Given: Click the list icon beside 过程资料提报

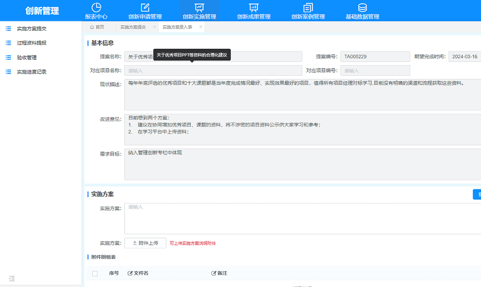Looking at the screenshot, I should [8, 43].
